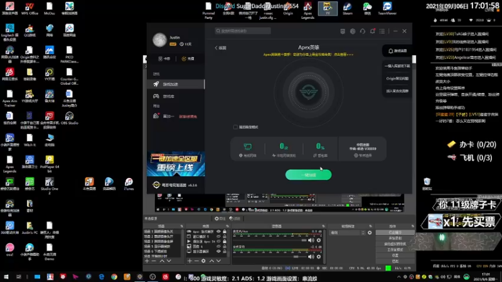502x282 pixels.
Task: Move selected OBS source up
Action: click(x=211, y=261)
